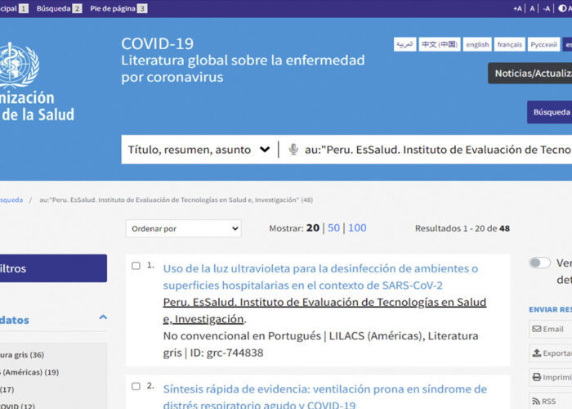Show 50 results per page
572x409 pixels.
pyautogui.click(x=333, y=228)
